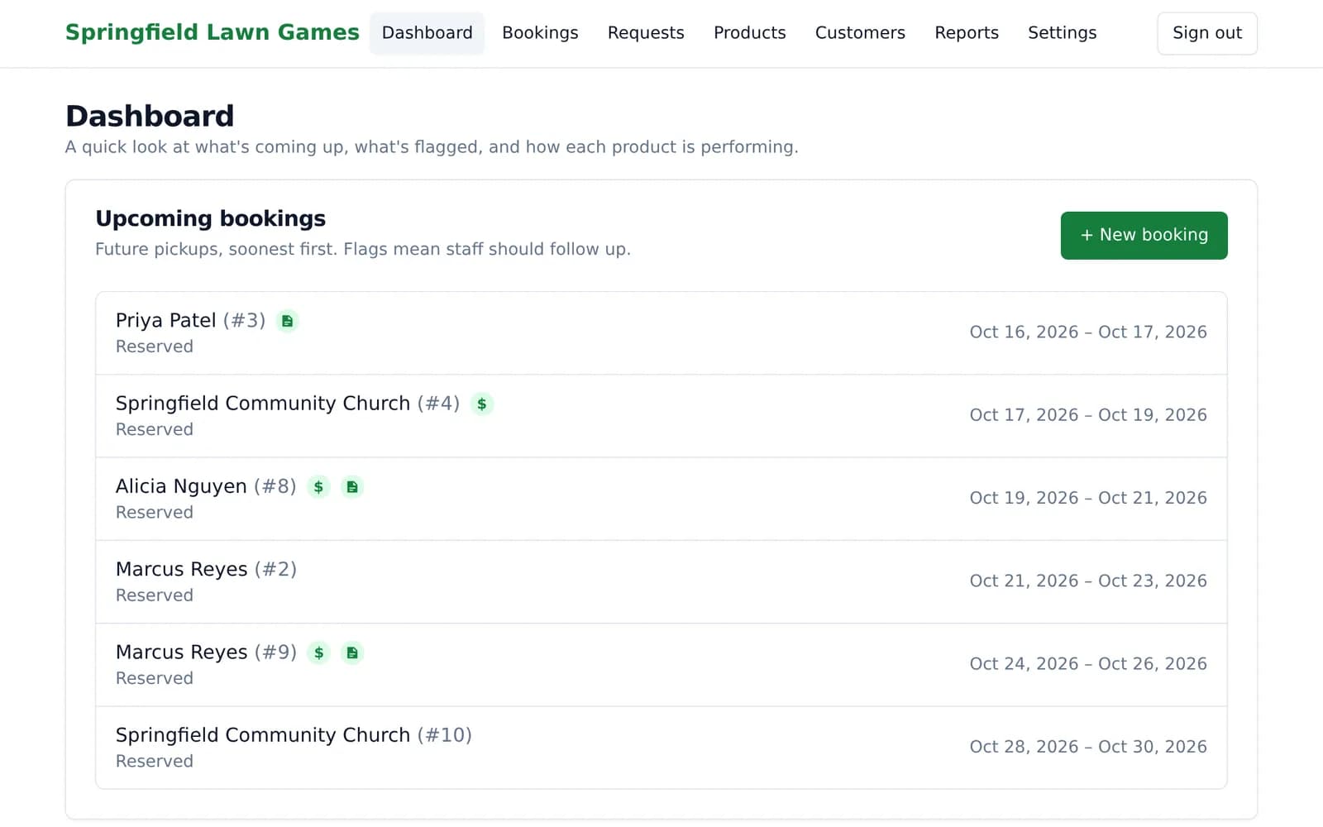The height and width of the screenshot is (827, 1323).
Task: Click the document flag on Marcus Reyes #9
Action: (352, 653)
